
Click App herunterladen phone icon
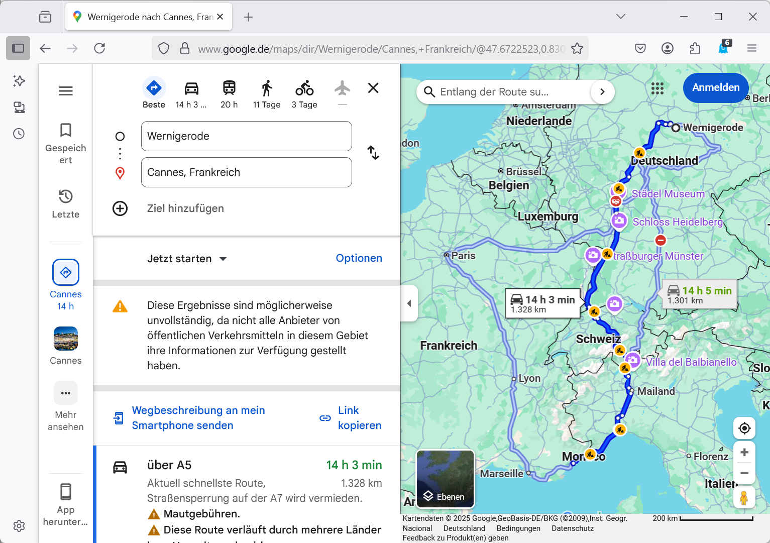pos(66,492)
